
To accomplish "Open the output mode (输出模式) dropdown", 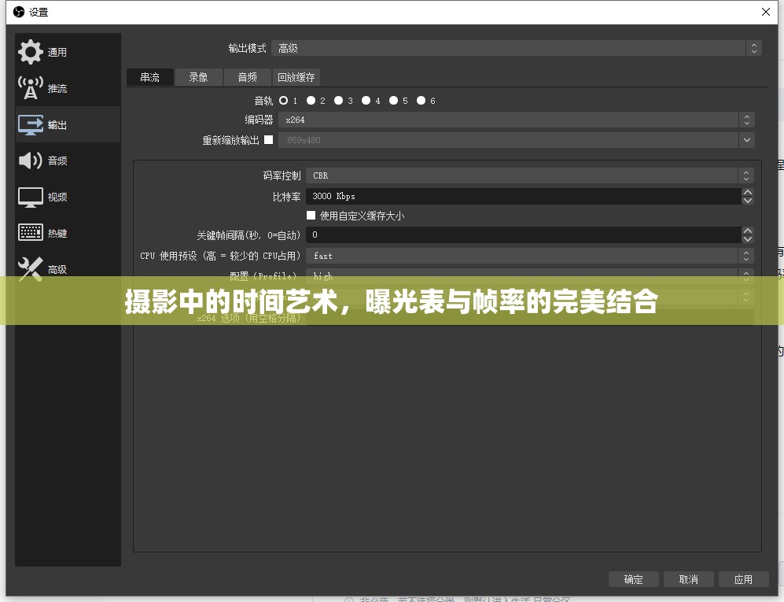I will pos(517,48).
